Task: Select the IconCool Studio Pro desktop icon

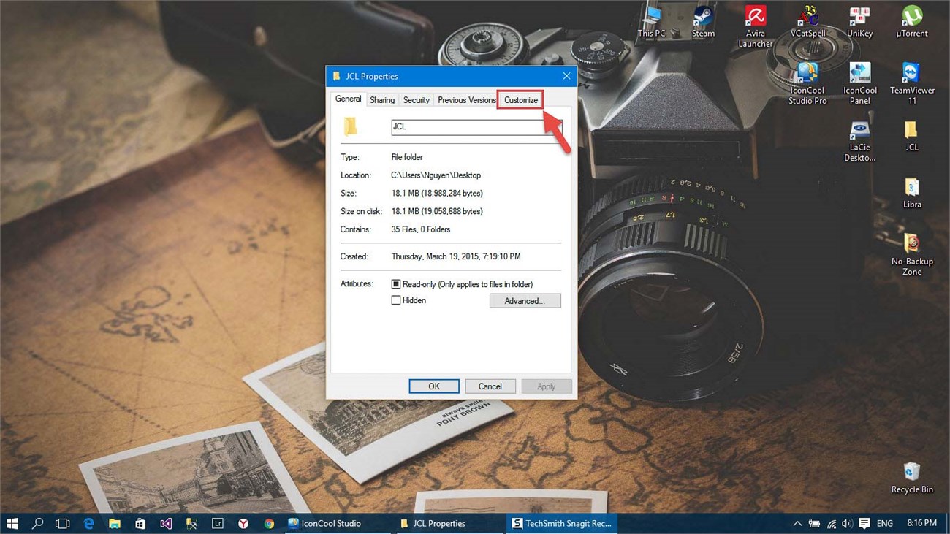Action: point(807,84)
